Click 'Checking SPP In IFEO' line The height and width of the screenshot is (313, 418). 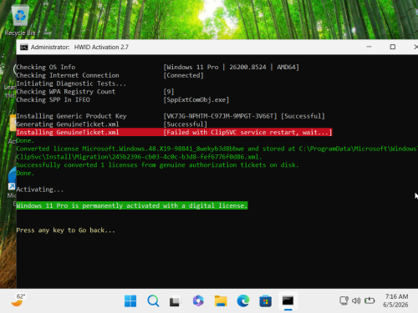pos(53,99)
